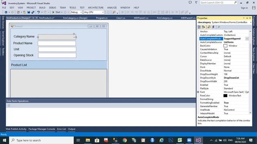
Task: Switch to the Program.cs tab
Action: click(x=102, y=18)
